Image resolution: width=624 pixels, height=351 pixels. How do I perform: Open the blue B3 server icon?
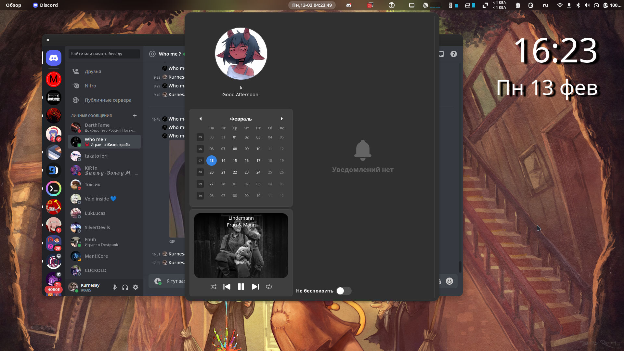click(x=54, y=170)
